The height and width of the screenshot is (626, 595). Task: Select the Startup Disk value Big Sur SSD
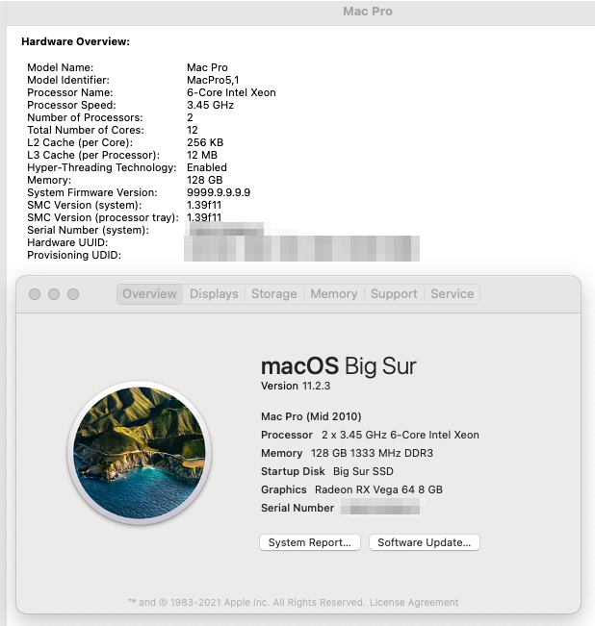click(363, 471)
